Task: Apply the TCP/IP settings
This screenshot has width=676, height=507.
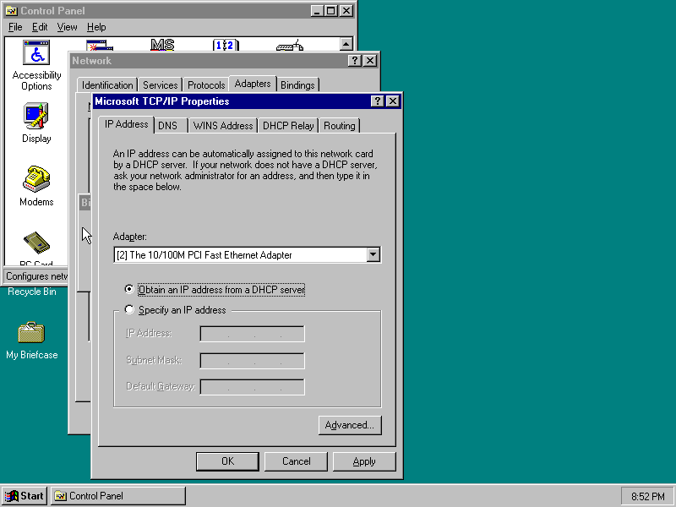Action: 364,461
